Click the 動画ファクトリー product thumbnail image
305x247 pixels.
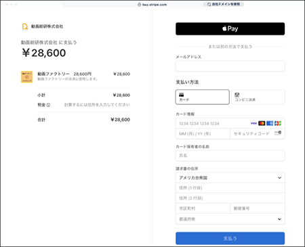pos(27,77)
